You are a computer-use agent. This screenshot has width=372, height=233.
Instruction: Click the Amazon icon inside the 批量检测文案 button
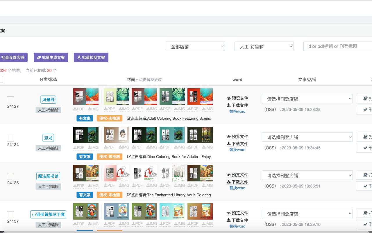(79, 57)
